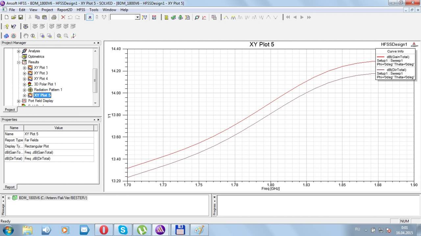The height and width of the screenshot is (236, 421).
Task: Click the dB(GainTotal) red legend line
Action: [x=381, y=57]
